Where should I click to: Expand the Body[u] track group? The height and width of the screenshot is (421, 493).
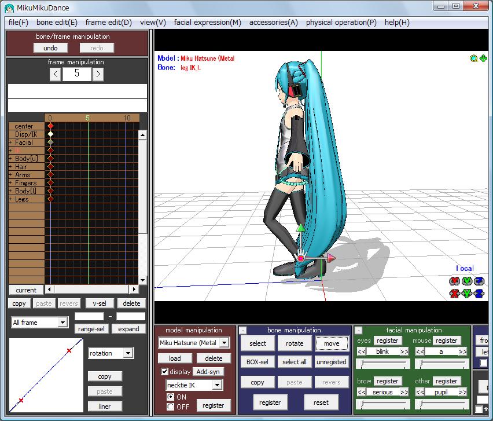click(x=10, y=159)
